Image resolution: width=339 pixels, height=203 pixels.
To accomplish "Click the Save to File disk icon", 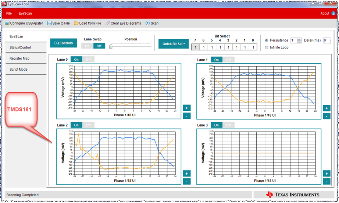I will coord(49,23).
